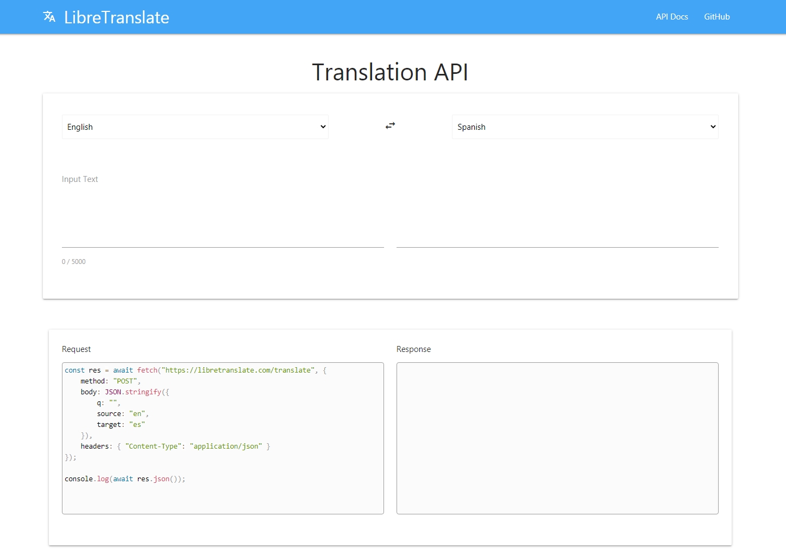Click the console.log code line
This screenshot has width=786, height=560.
(125, 479)
